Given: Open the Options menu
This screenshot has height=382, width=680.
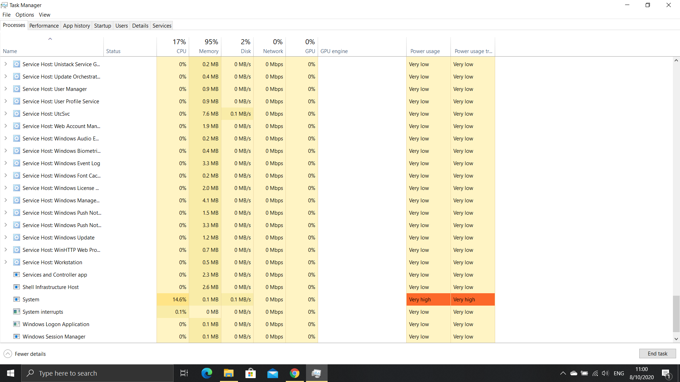Looking at the screenshot, I should pyautogui.click(x=24, y=15).
